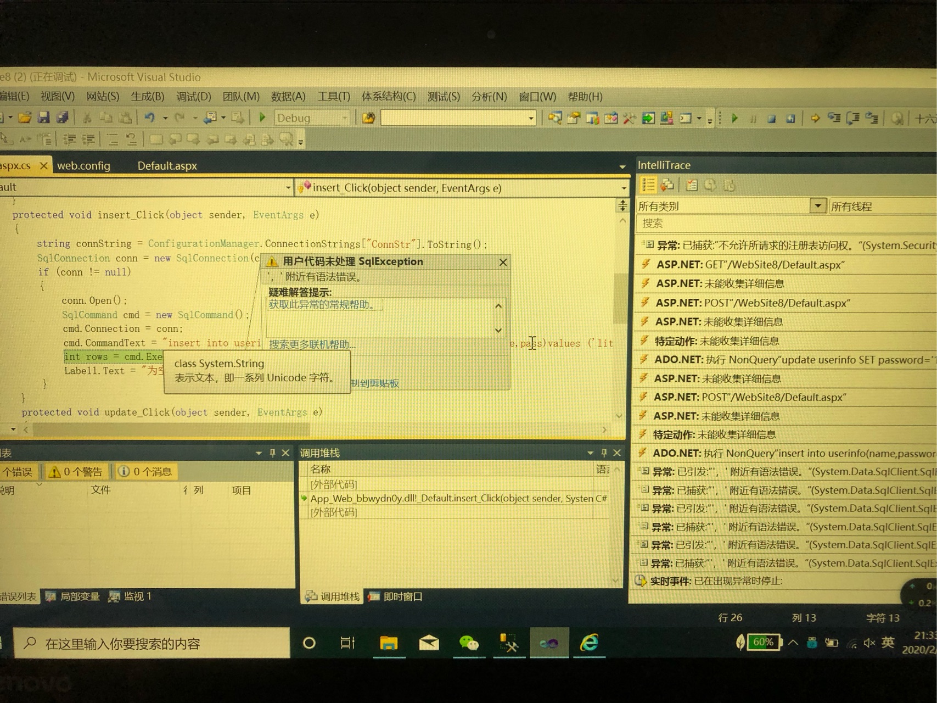Screen dimensions: 937x703
Task: Toggle the 0 个警告 filter button
Action: tap(76, 472)
